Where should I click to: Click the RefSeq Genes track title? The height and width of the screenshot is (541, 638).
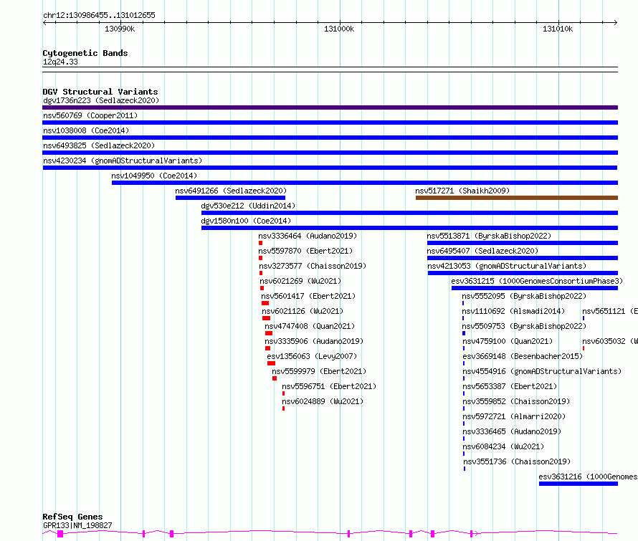[72, 517]
